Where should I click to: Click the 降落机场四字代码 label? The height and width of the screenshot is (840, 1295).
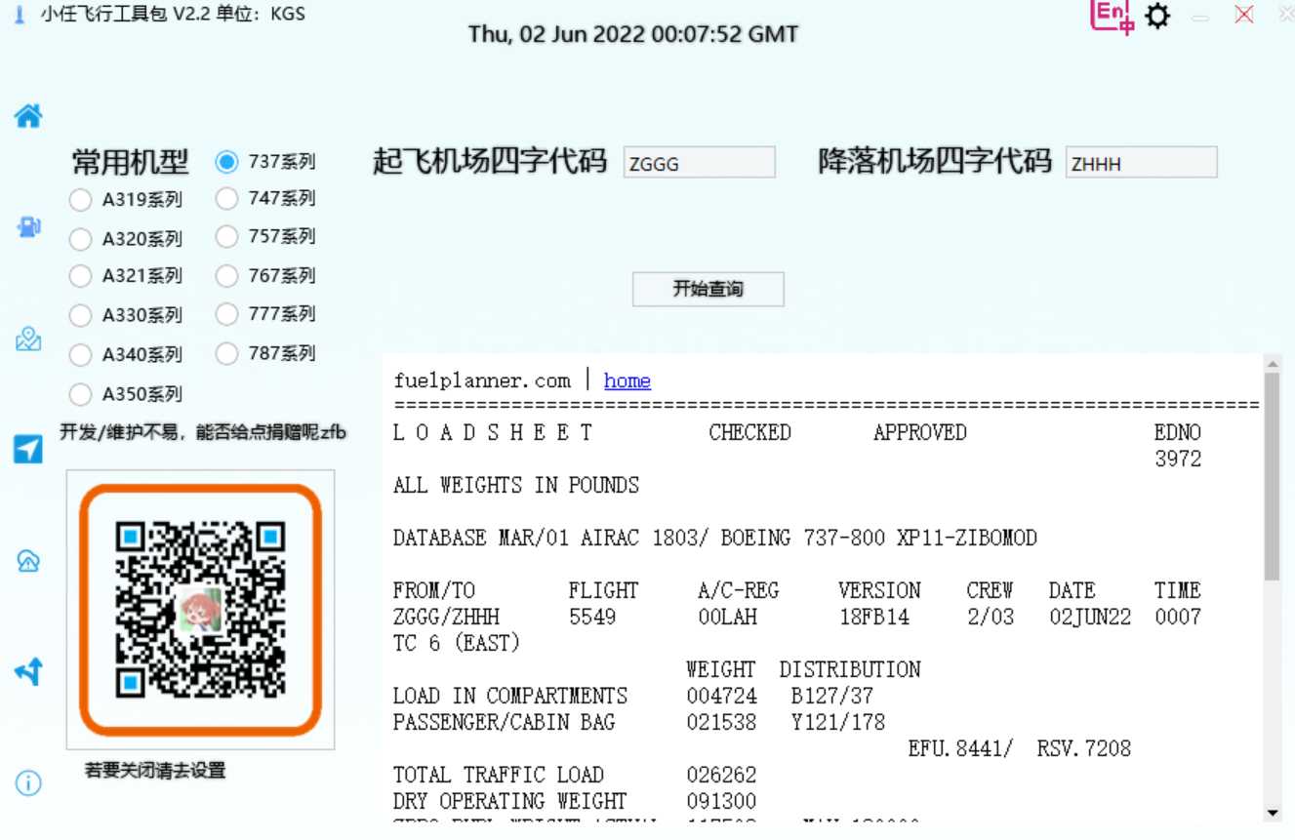935,161
